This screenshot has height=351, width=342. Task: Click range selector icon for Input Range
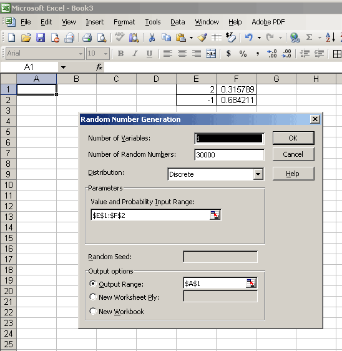tap(215, 215)
